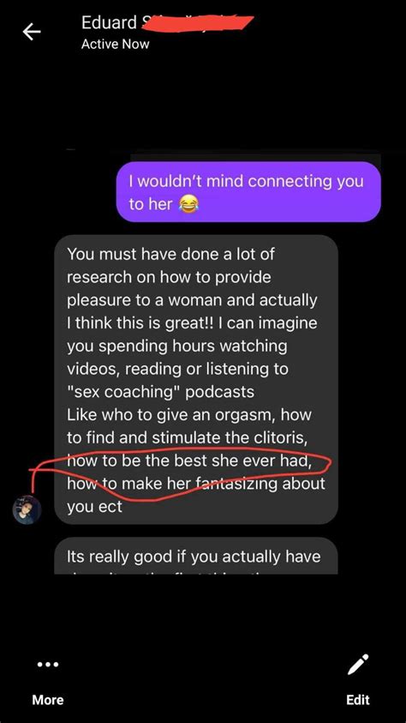
Task: Click the "Edit" label
Action: click(x=358, y=700)
